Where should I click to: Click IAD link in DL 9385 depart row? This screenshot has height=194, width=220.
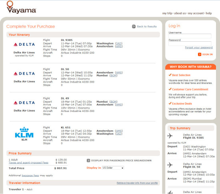[x=119, y=43]
